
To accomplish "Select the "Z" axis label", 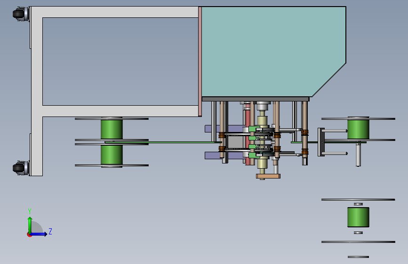I will pos(50,231).
